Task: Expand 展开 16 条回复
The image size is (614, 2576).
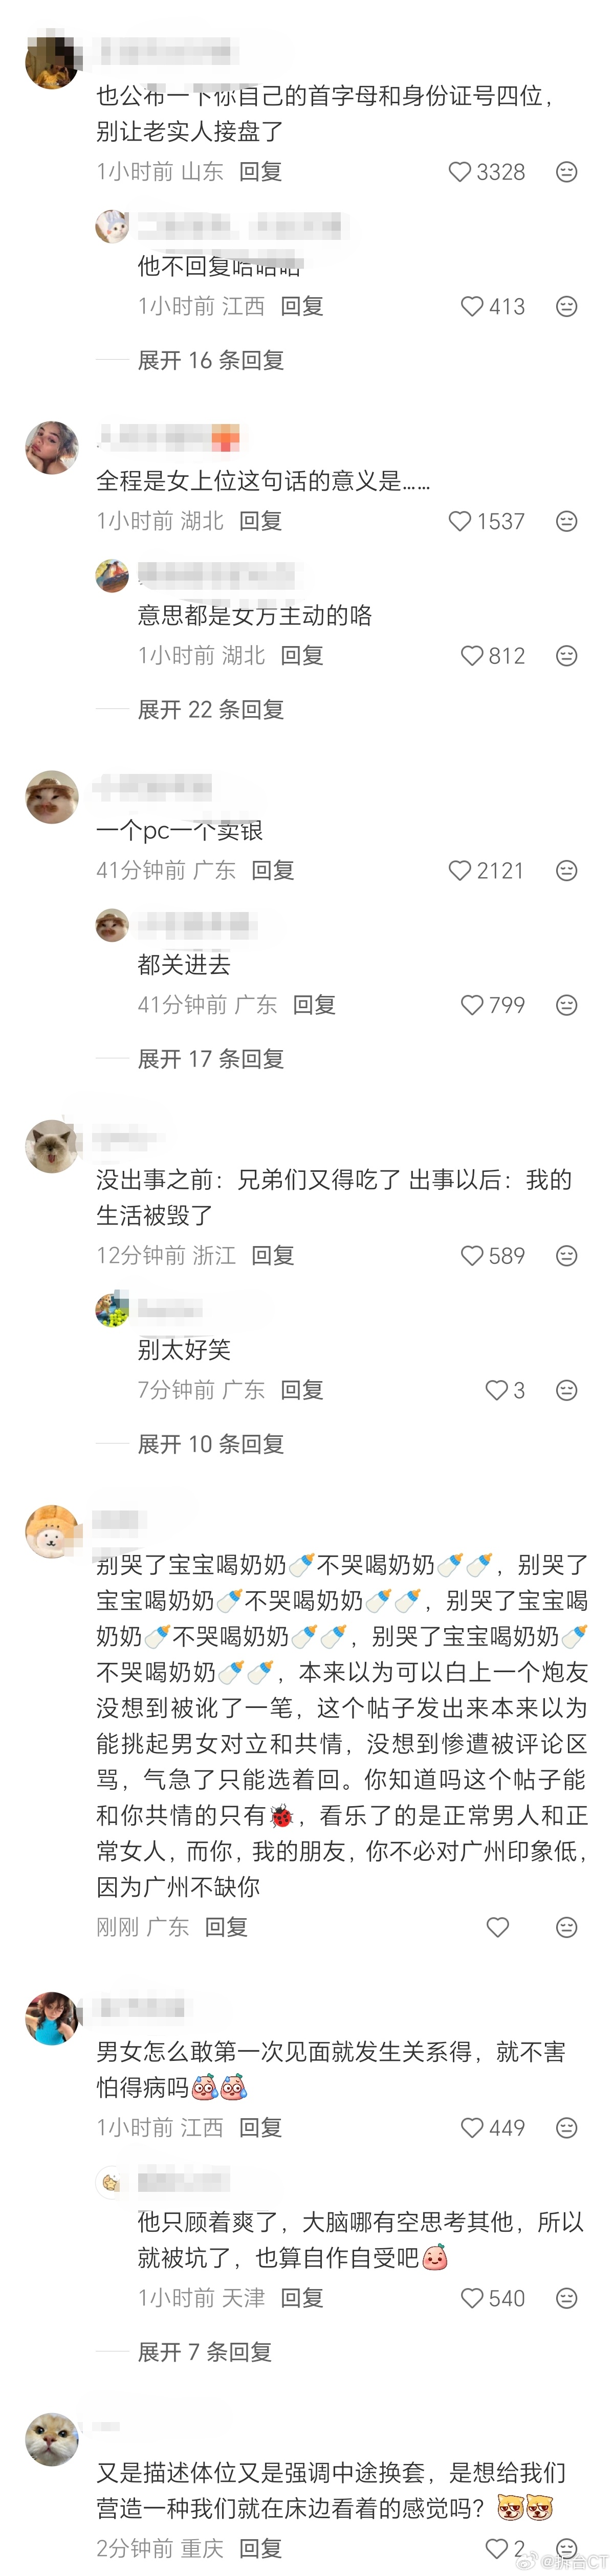Action: (x=211, y=360)
